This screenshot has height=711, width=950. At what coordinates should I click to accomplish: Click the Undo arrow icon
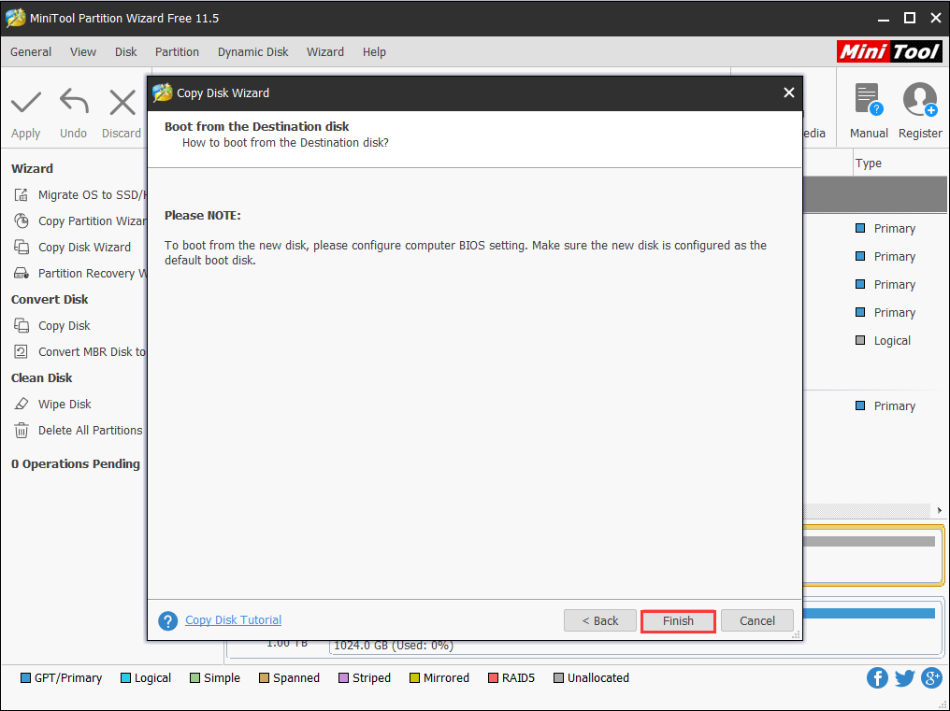(x=73, y=102)
